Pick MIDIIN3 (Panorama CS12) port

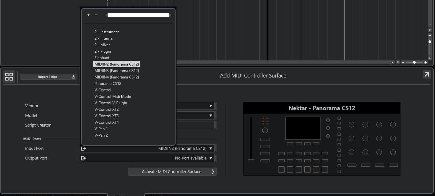pyautogui.click(x=116, y=71)
